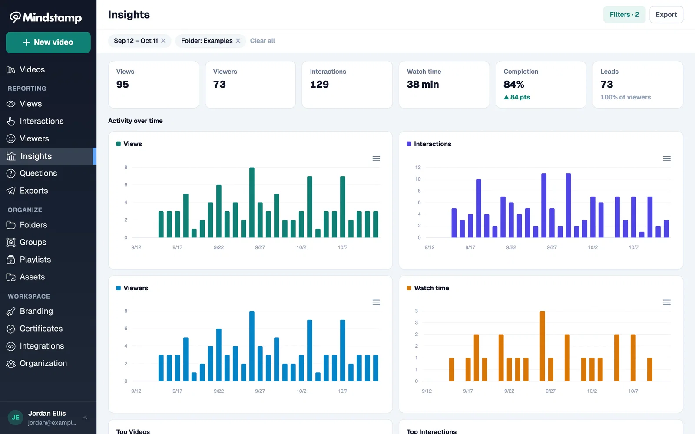695x434 pixels.
Task: Open Certificates badge icon
Action: coord(11,329)
